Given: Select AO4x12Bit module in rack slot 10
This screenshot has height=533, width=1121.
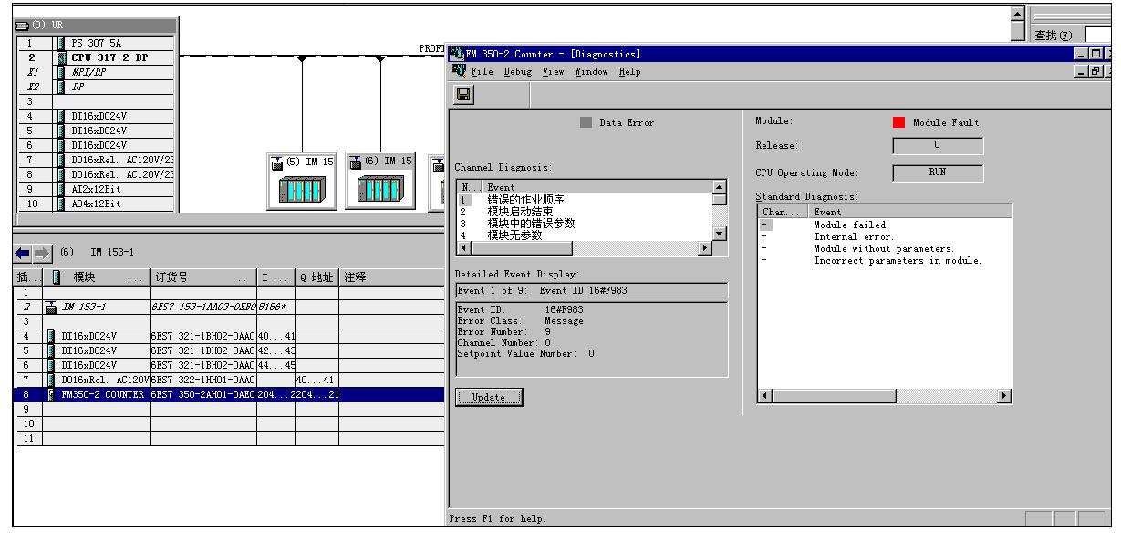Looking at the screenshot, I should [x=96, y=204].
